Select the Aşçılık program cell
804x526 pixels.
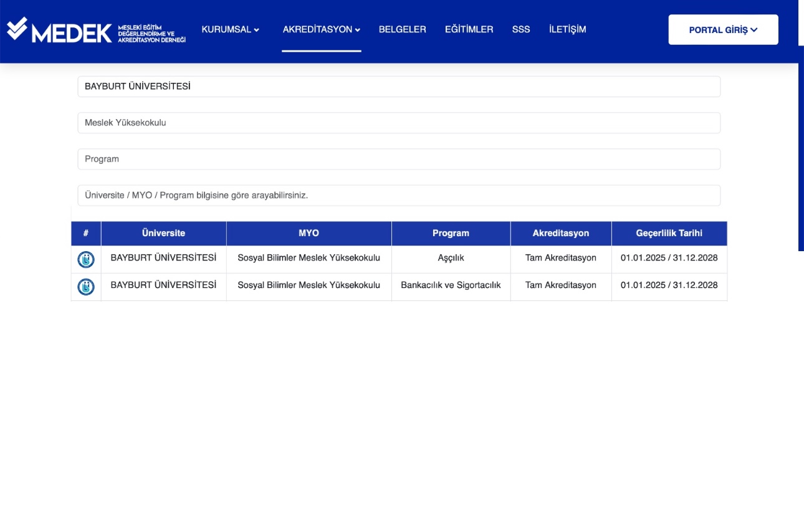451,258
